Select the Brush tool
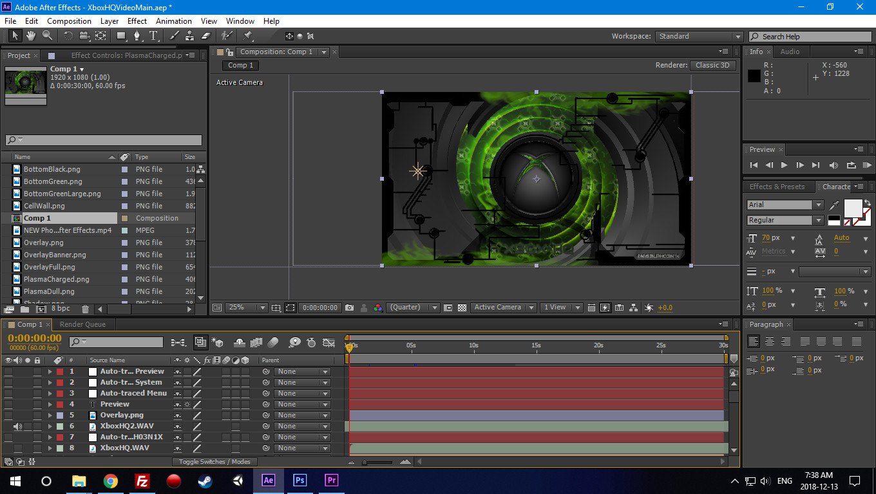This screenshot has width=876, height=494. pos(174,36)
